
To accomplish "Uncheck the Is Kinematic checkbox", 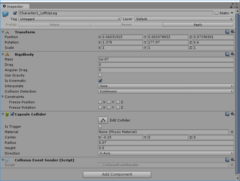I will click(100, 81).
